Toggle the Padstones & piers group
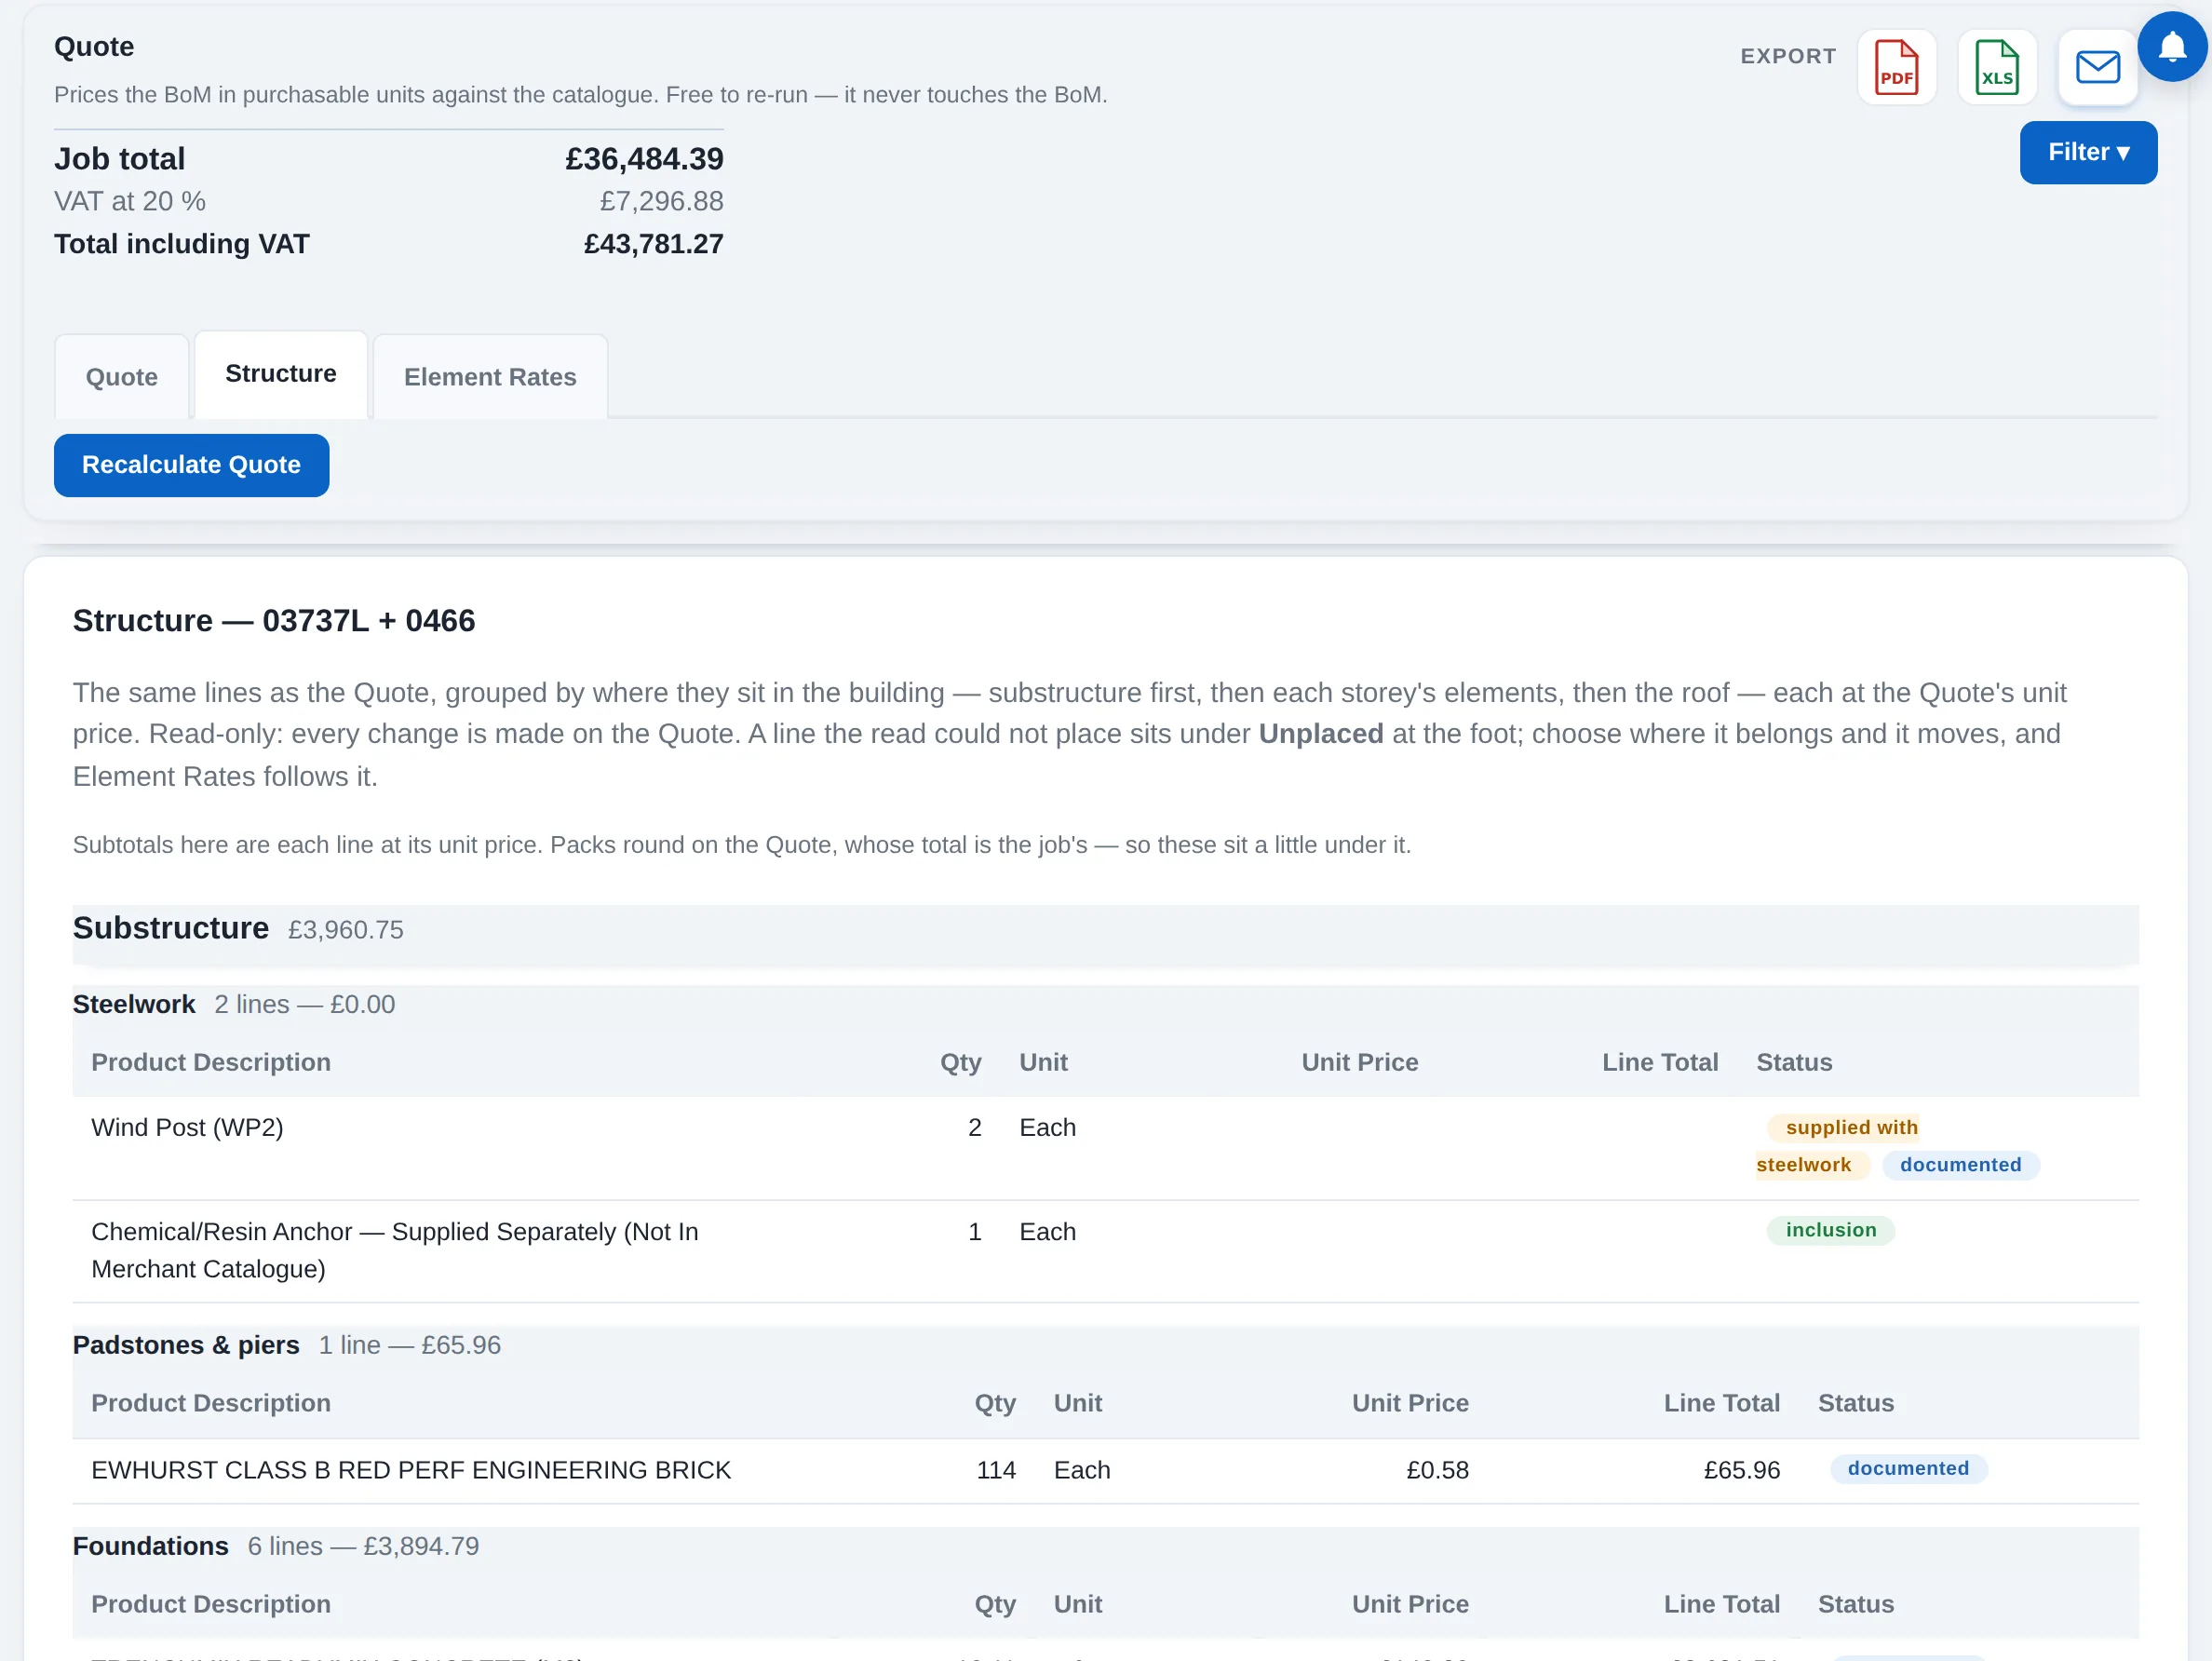Image resolution: width=2212 pixels, height=1661 pixels. click(1105, 1345)
